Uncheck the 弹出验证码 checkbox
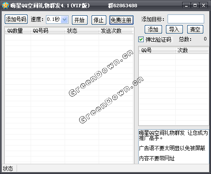This screenshot has height=174, width=211. point(141,39)
